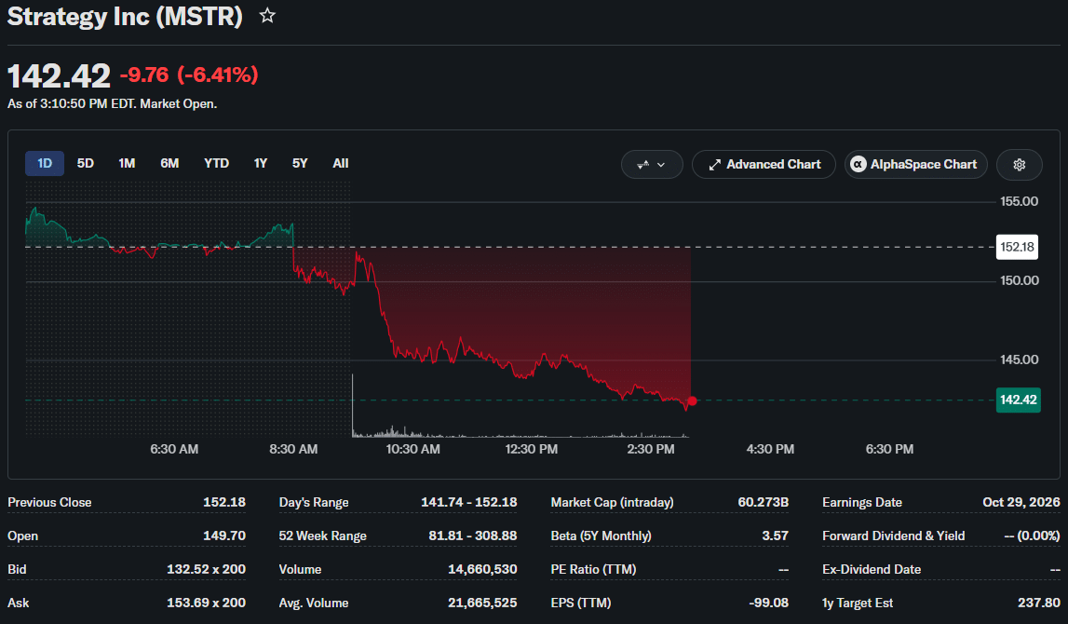Star MSTR to add to watchlist

pos(267,16)
